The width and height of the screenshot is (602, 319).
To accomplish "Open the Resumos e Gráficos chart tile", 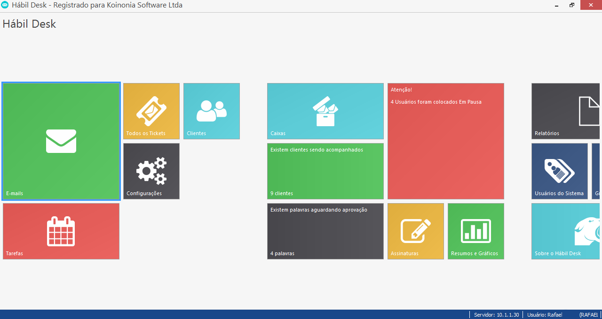I will coord(476,231).
